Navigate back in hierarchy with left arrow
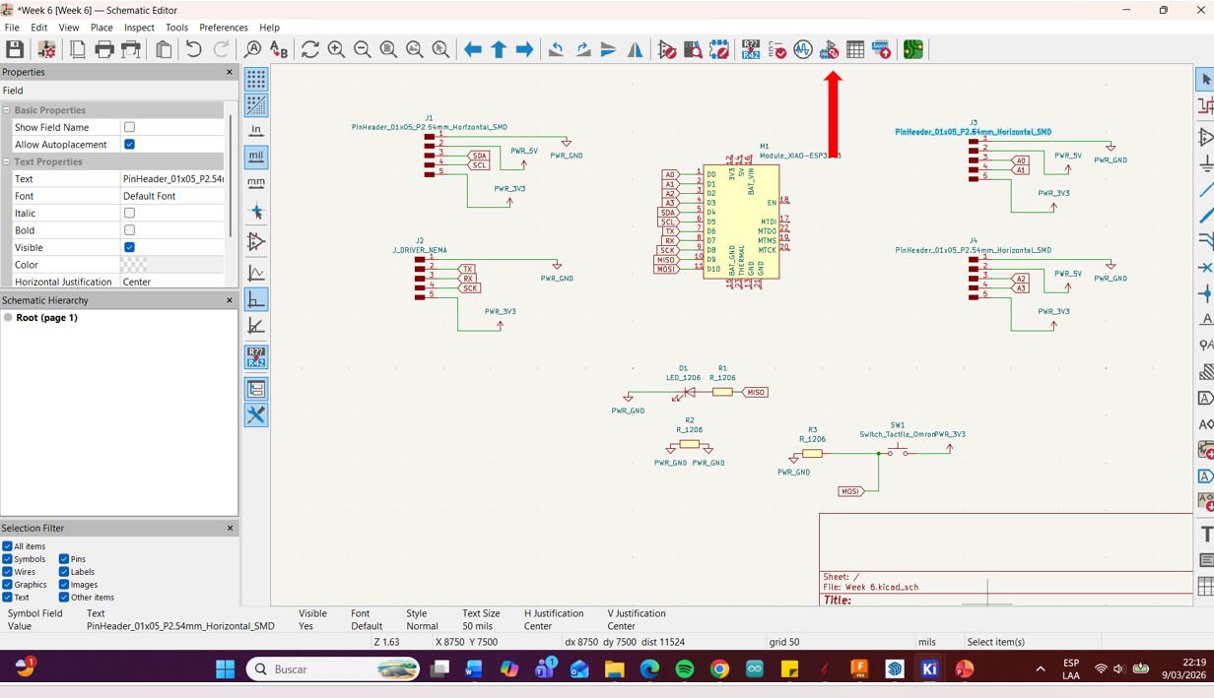 tap(473, 49)
